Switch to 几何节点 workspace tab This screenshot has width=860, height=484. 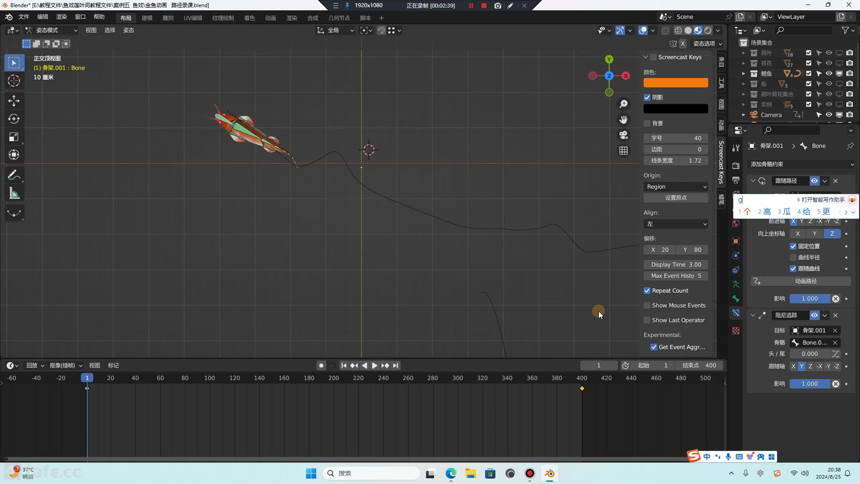click(x=339, y=18)
